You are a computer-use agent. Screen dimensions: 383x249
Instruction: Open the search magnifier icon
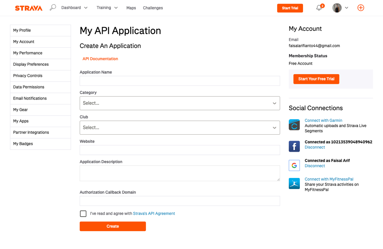53,7
